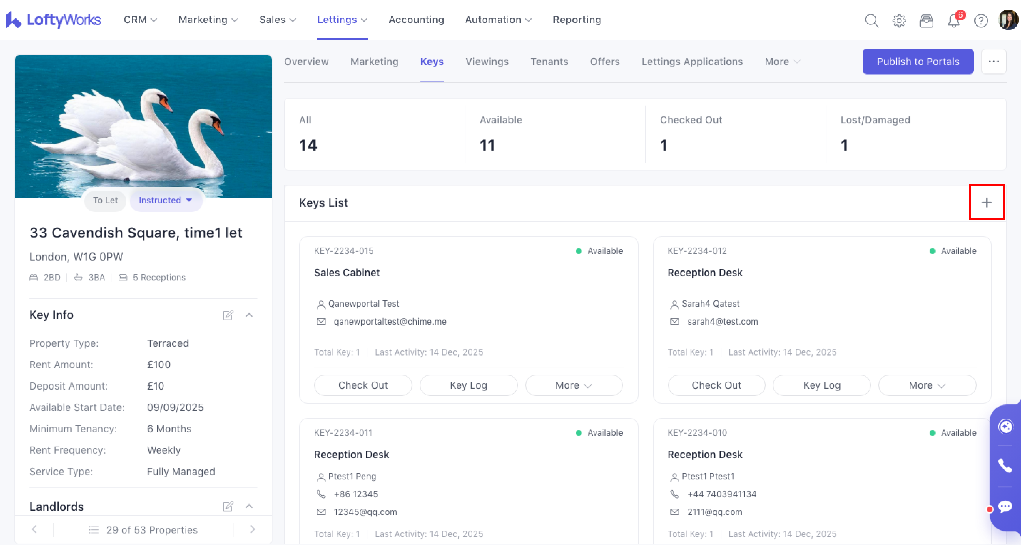The width and height of the screenshot is (1021, 545).
Task: Open the CRM navigation menu
Action: click(x=140, y=20)
